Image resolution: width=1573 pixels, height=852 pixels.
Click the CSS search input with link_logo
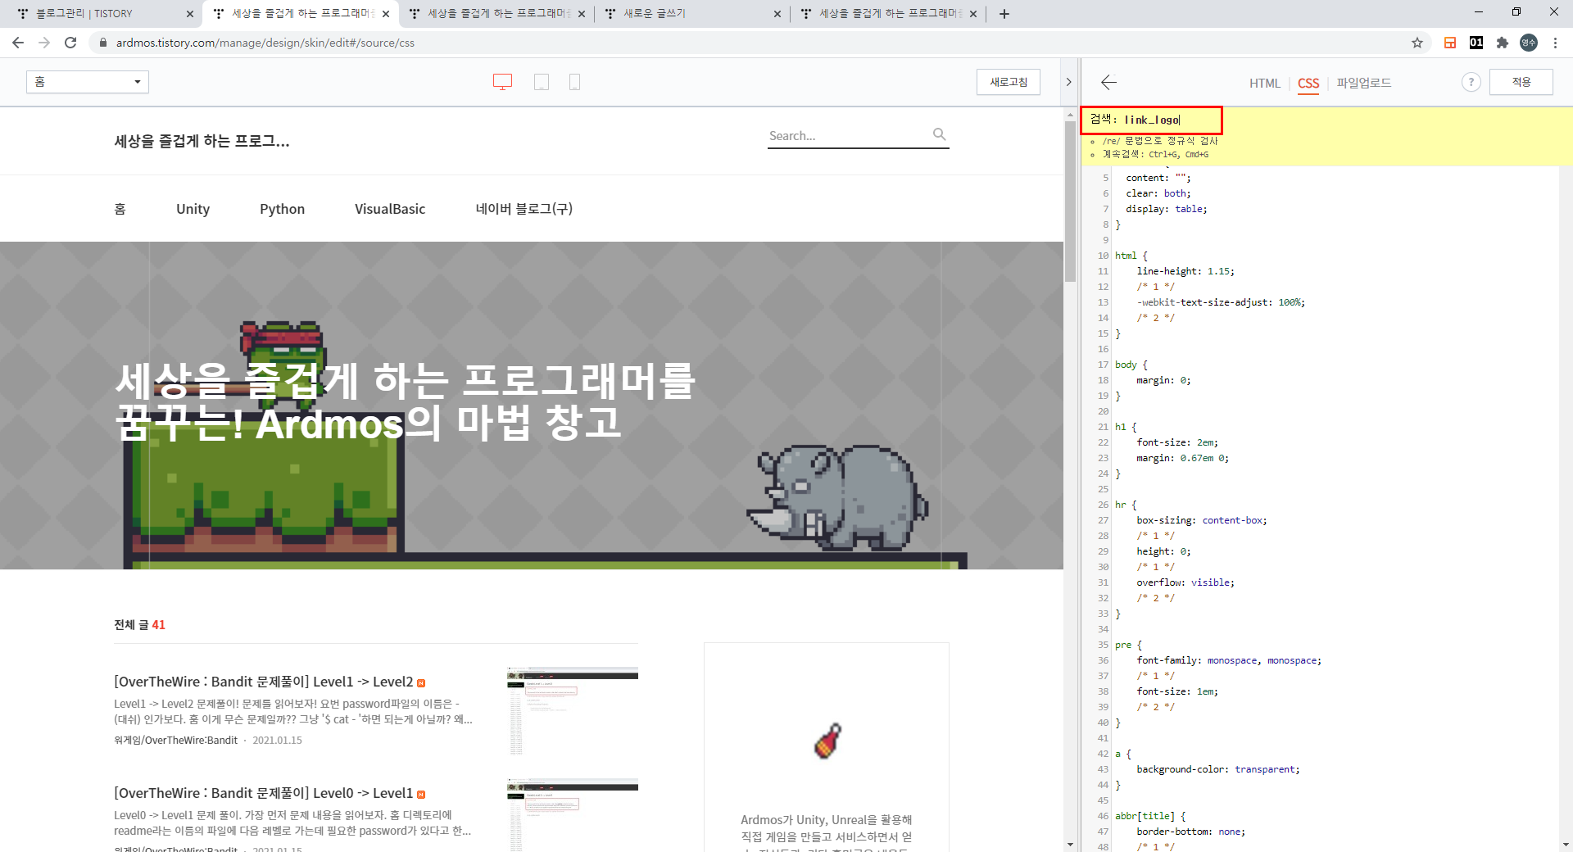(1152, 120)
